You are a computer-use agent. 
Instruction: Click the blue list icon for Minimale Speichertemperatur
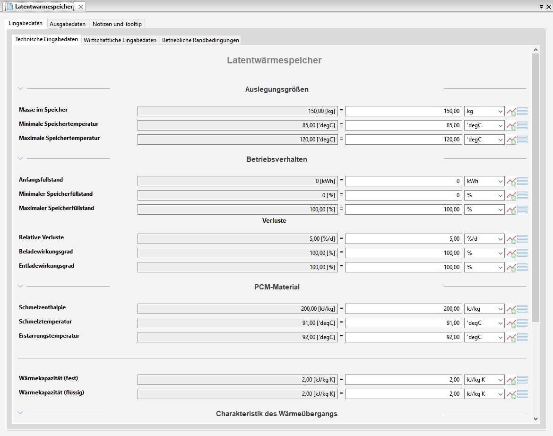[522, 126]
